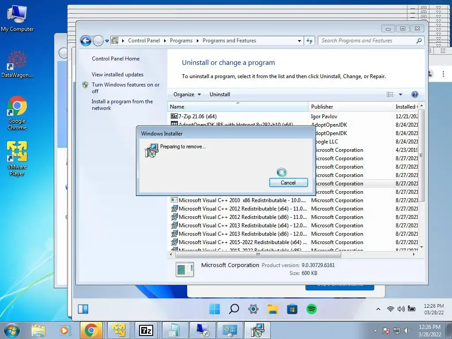This screenshot has width=452, height=339.
Task: Show hidden tray icons in Windows 7 taskbar
Action: (375, 331)
